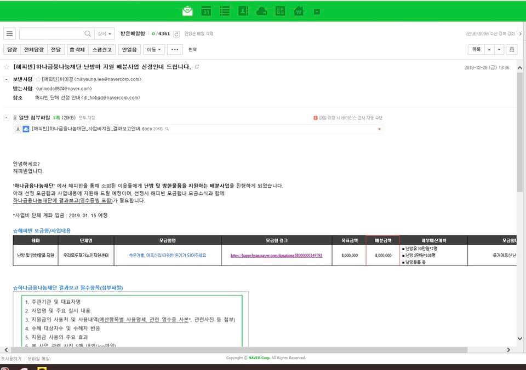Return to the list with 목록
This screenshot has width=526, height=370.
476,50
